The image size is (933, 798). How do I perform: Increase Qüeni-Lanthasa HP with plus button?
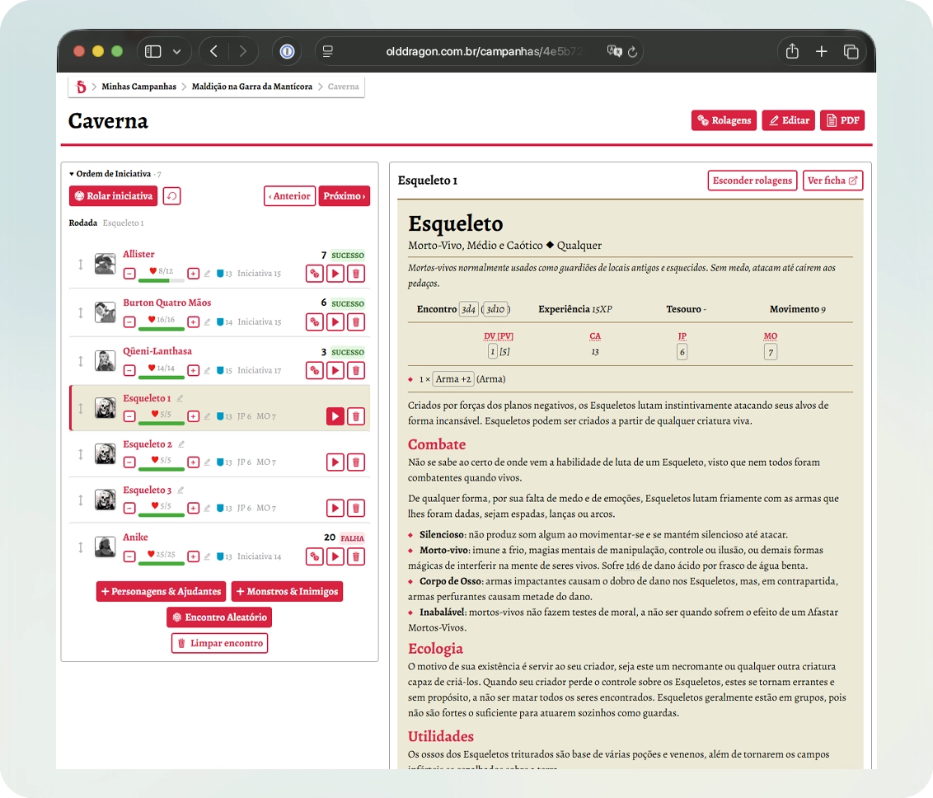click(194, 371)
